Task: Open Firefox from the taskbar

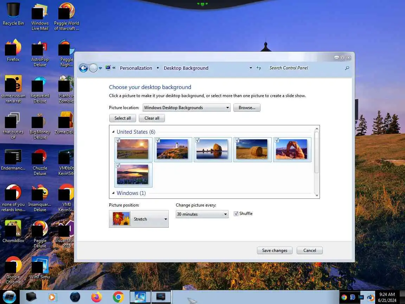Action: click(x=96, y=297)
